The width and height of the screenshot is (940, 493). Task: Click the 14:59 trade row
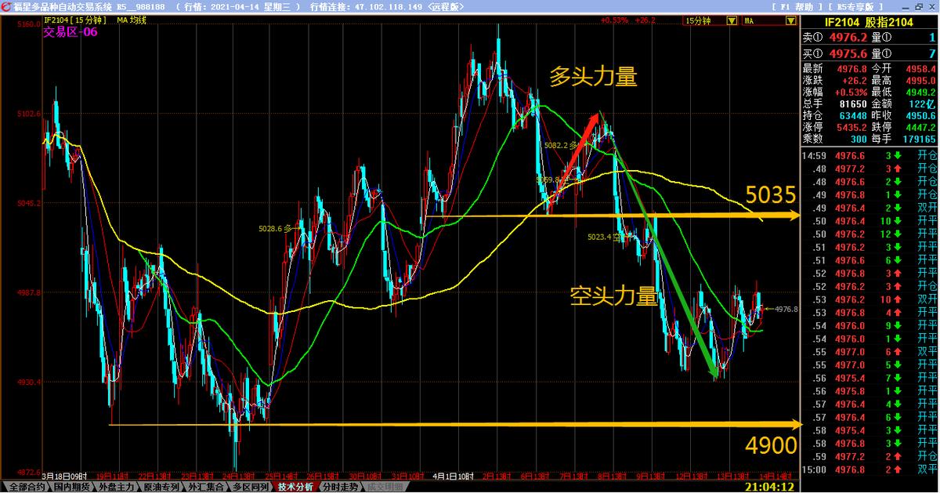870,155
